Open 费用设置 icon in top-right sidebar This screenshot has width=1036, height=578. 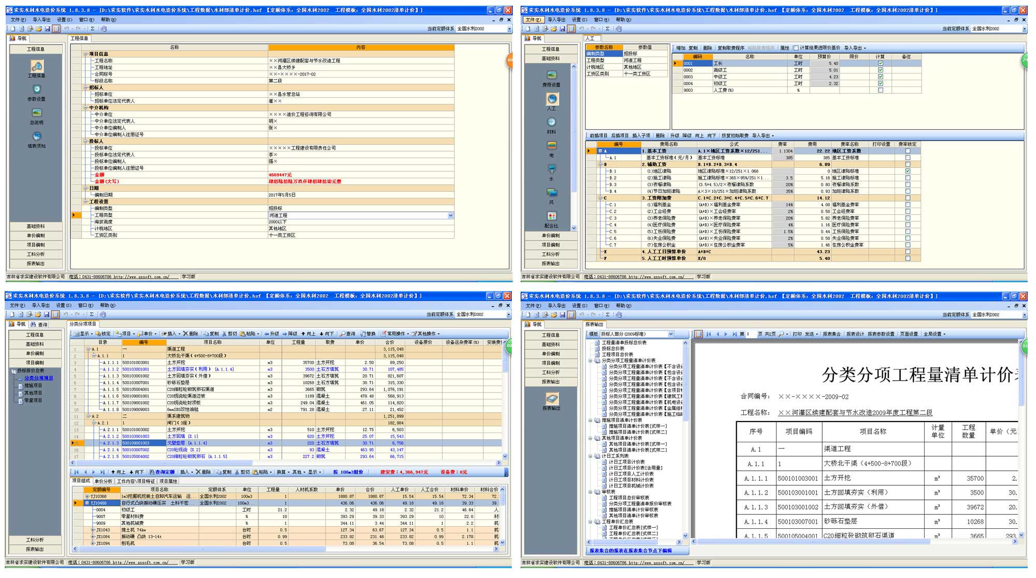pos(551,76)
